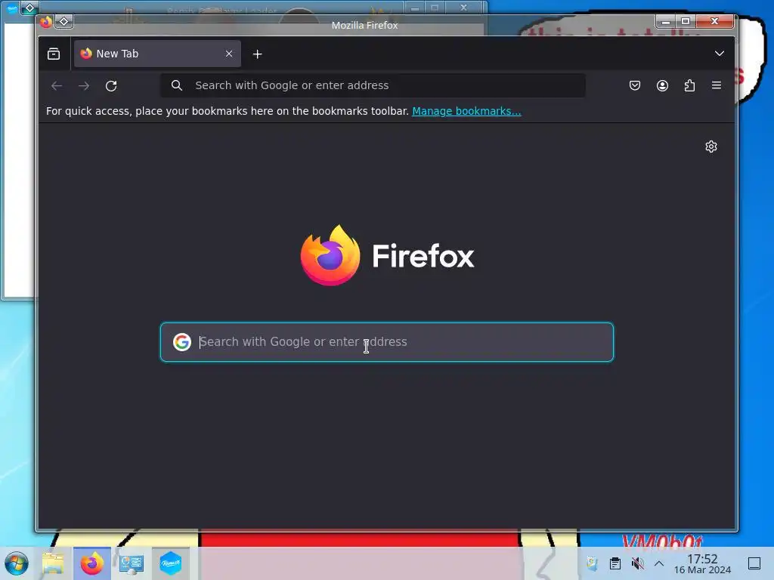Maximize the Mozilla Firefox window
Viewport: 774px width, 580px height.
(x=686, y=21)
